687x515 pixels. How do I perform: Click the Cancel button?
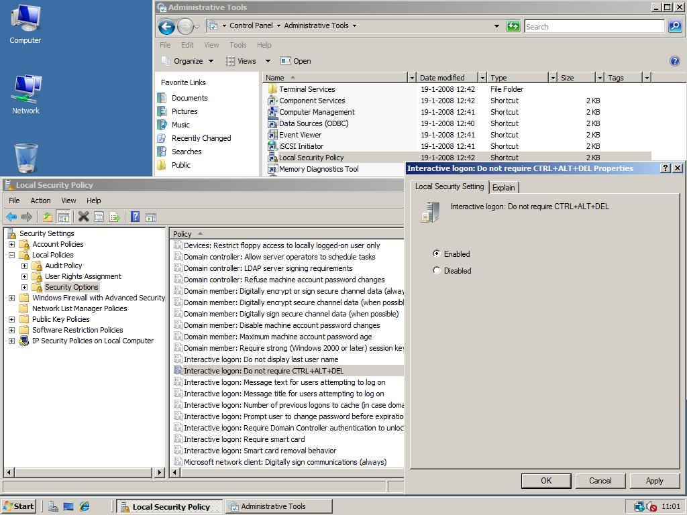(x=600, y=480)
